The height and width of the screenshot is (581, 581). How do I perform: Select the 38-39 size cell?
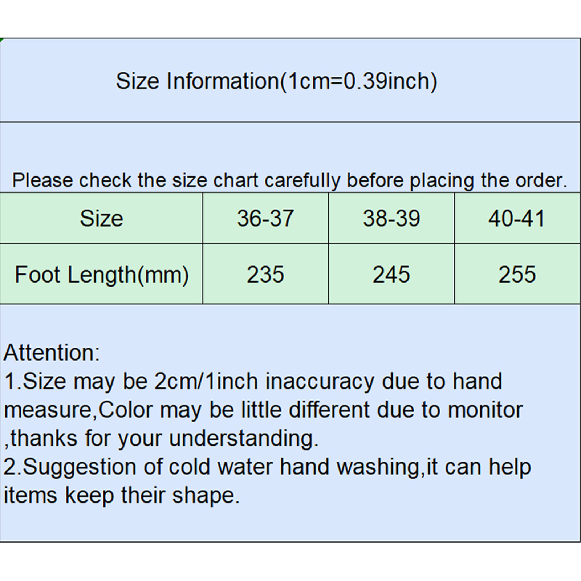(391, 218)
